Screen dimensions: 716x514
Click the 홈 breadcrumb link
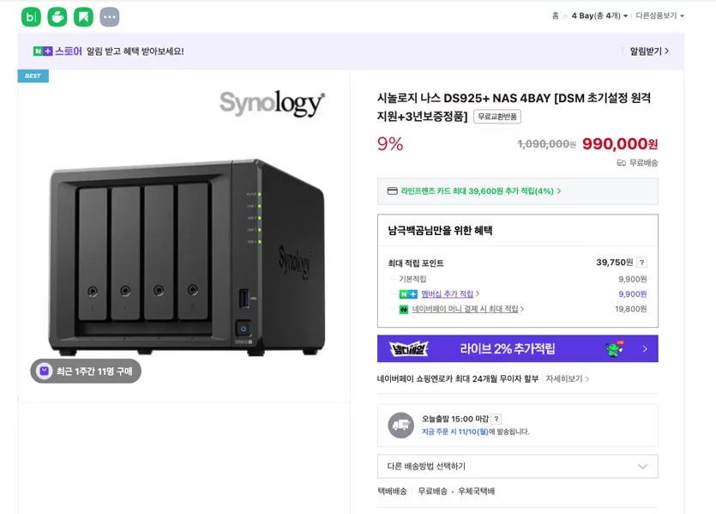556,15
